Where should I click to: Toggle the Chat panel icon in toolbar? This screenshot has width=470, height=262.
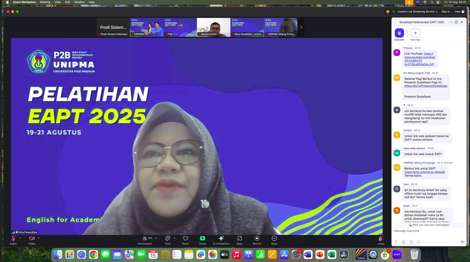coord(168,238)
